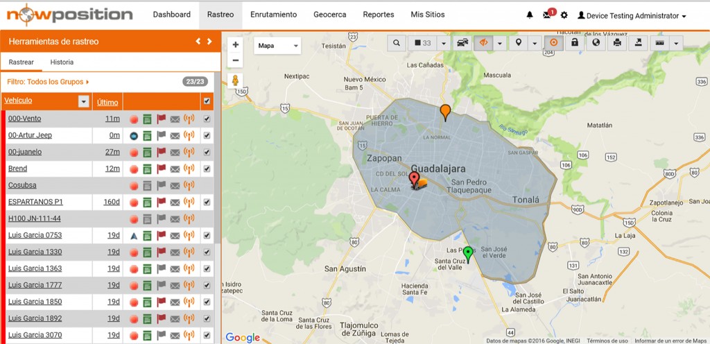710x344 pixels.
Task: Toggle the orange target centering tool
Action: tap(553, 43)
